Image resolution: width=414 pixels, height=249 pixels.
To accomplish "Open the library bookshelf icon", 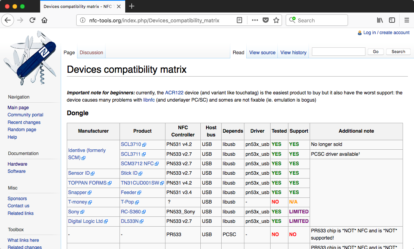I will [x=380, y=20].
